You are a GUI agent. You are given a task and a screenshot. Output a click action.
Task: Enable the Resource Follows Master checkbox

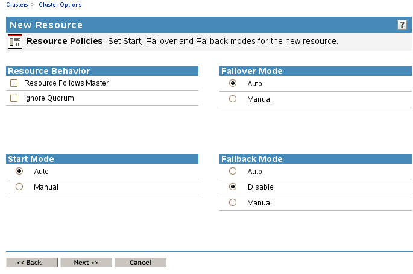14,83
